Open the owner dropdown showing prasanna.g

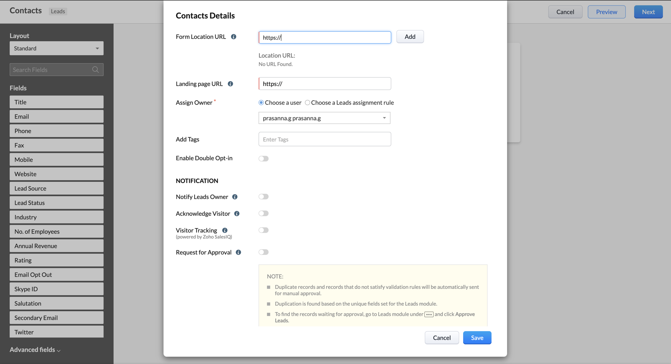324,118
